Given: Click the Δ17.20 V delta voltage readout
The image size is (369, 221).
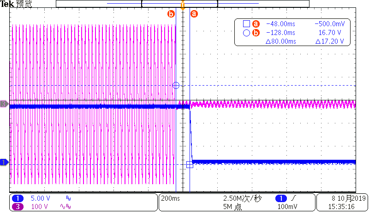Looking at the screenshot, I should coord(330,41).
